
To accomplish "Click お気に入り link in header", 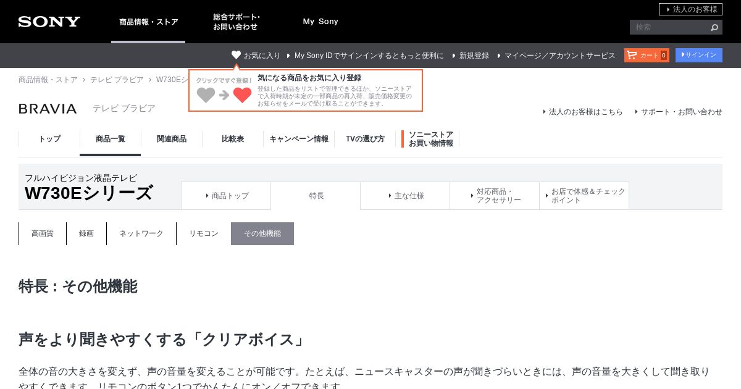I will [x=262, y=56].
